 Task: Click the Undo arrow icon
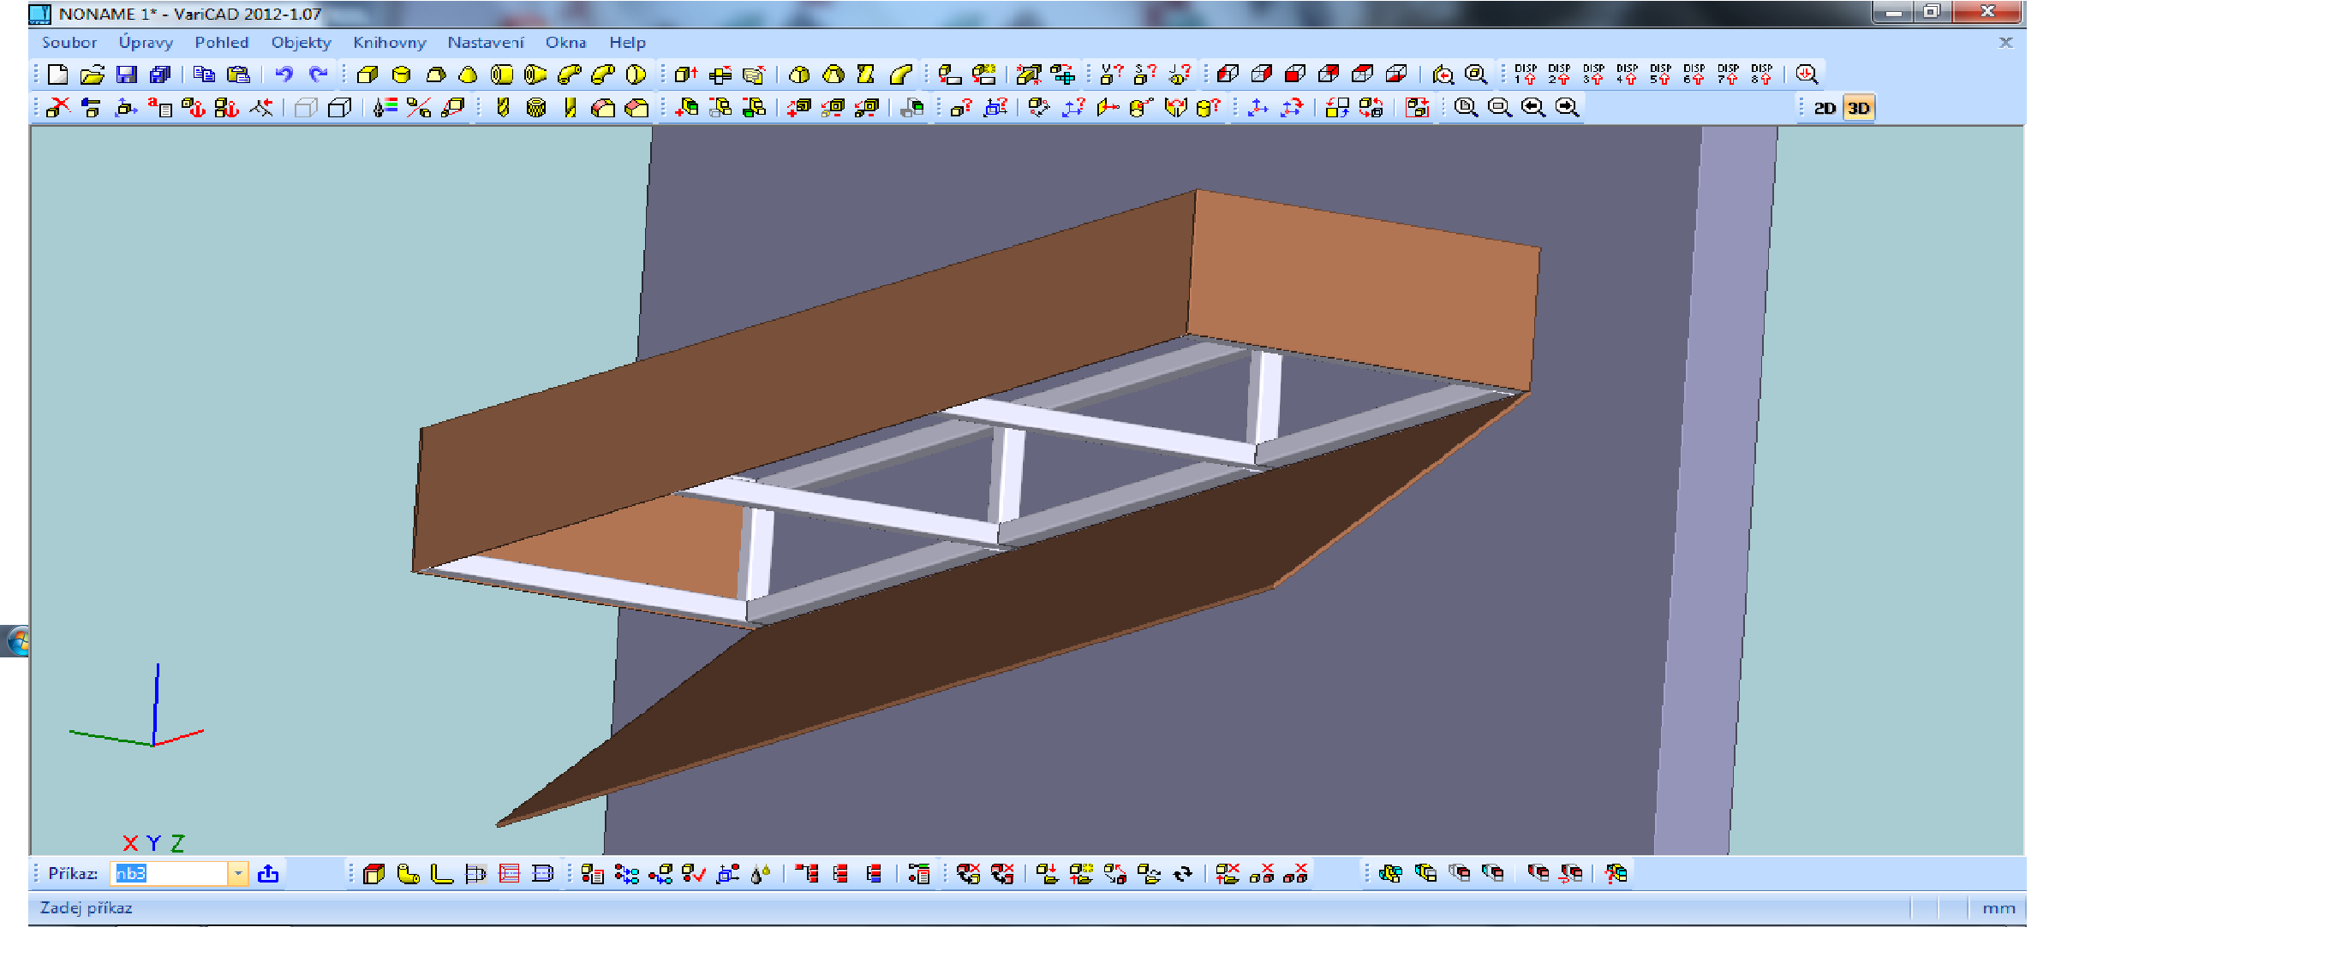click(284, 75)
